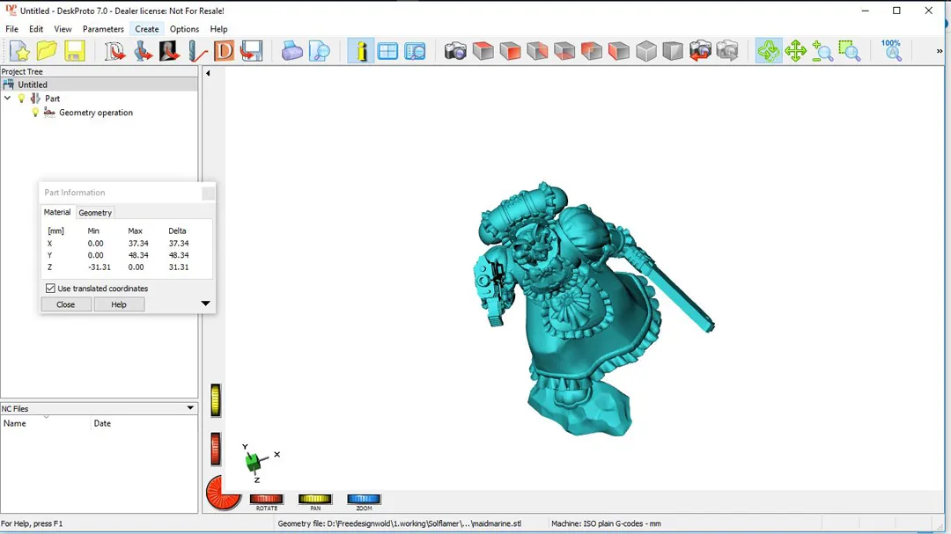
Task: Switch to the Material tab
Action: point(57,212)
